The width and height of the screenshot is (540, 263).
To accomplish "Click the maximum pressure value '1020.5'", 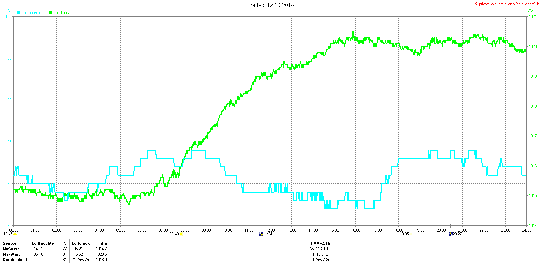I will pyautogui.click(x=101, y=254).
